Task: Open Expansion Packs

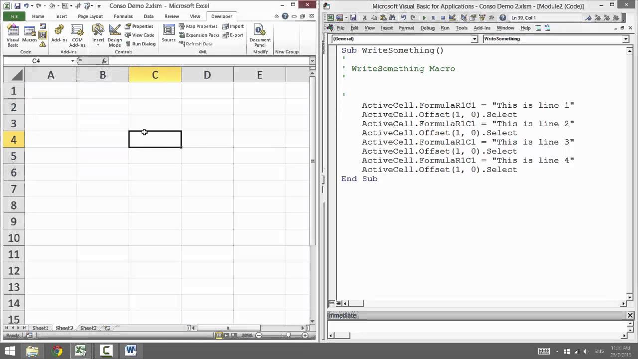Action: click(199, 35)
